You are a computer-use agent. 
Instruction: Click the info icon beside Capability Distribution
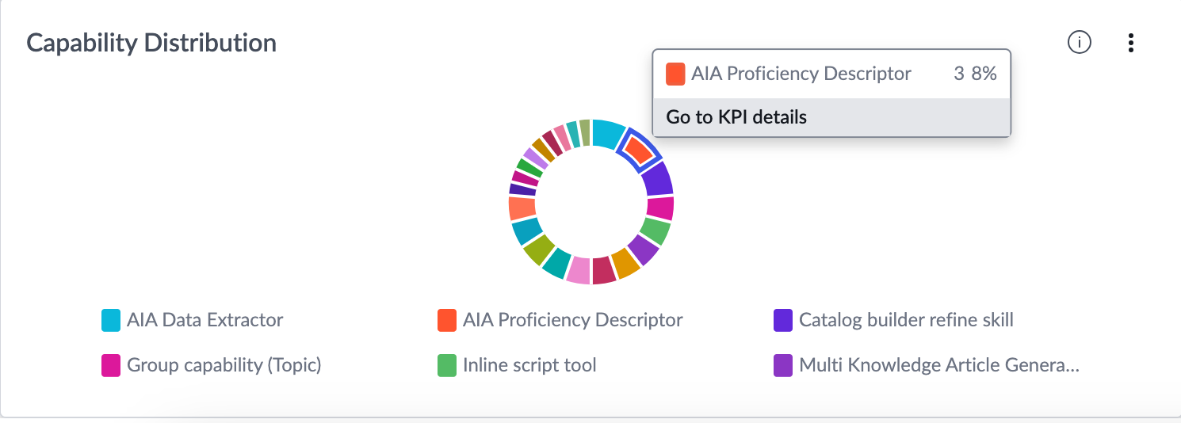click(1080, 43)
